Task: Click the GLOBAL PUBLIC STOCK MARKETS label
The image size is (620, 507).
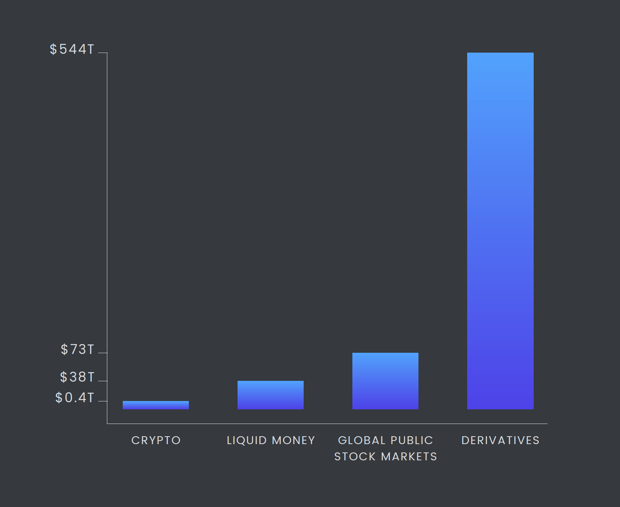Action: [x=386, y=448]
